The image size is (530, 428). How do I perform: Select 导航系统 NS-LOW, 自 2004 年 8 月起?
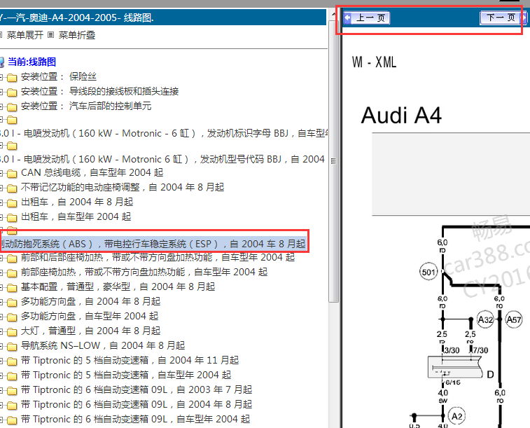click(x=103, y=345)
